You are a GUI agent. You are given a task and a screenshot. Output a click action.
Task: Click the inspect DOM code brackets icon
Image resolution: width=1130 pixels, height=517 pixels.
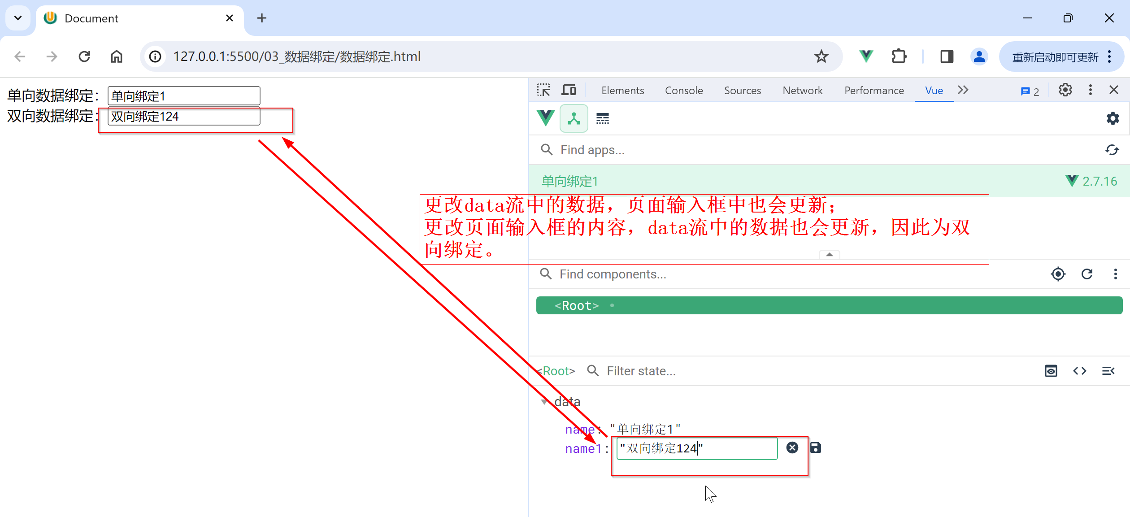(x=1079, y=371)
